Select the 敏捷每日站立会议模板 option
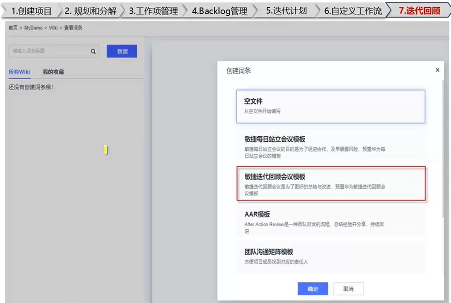This screenshot has height=303, width=451. tap(330, 145)
